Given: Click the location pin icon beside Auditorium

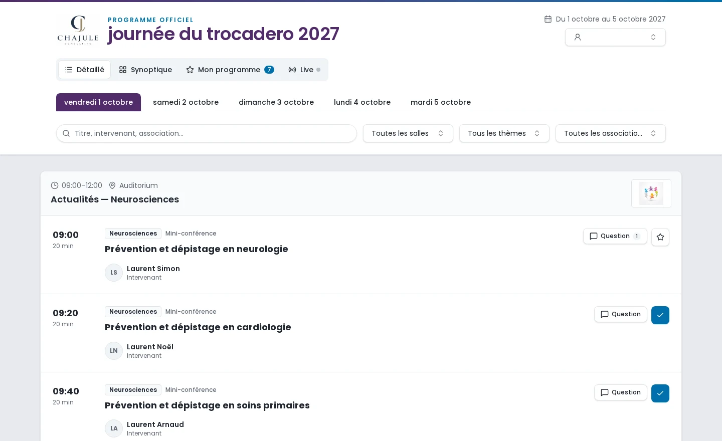Looking at the screenshot, I should point(112,185).
